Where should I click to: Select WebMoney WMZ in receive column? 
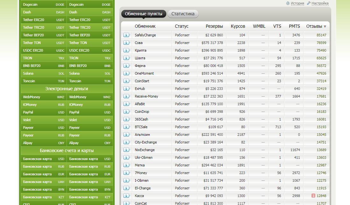[90, 97]
